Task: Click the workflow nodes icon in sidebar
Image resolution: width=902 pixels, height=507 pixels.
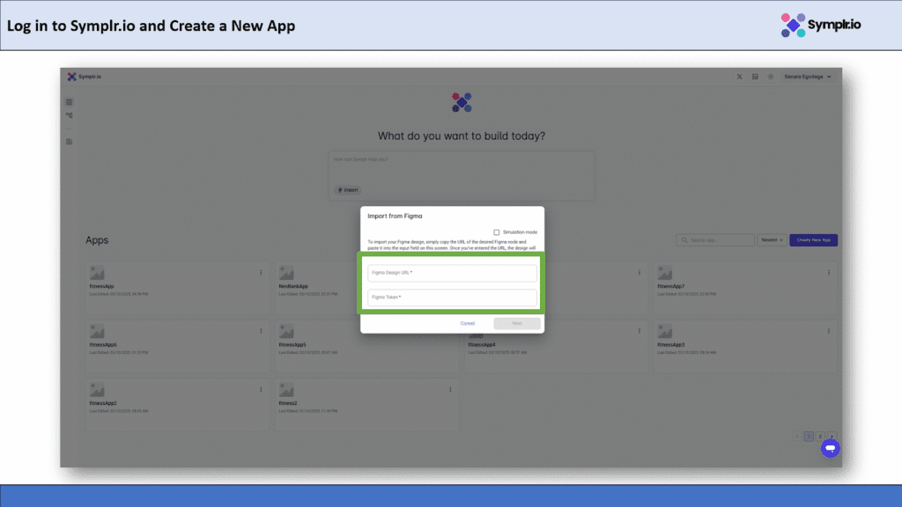Action: click(70, 115)
